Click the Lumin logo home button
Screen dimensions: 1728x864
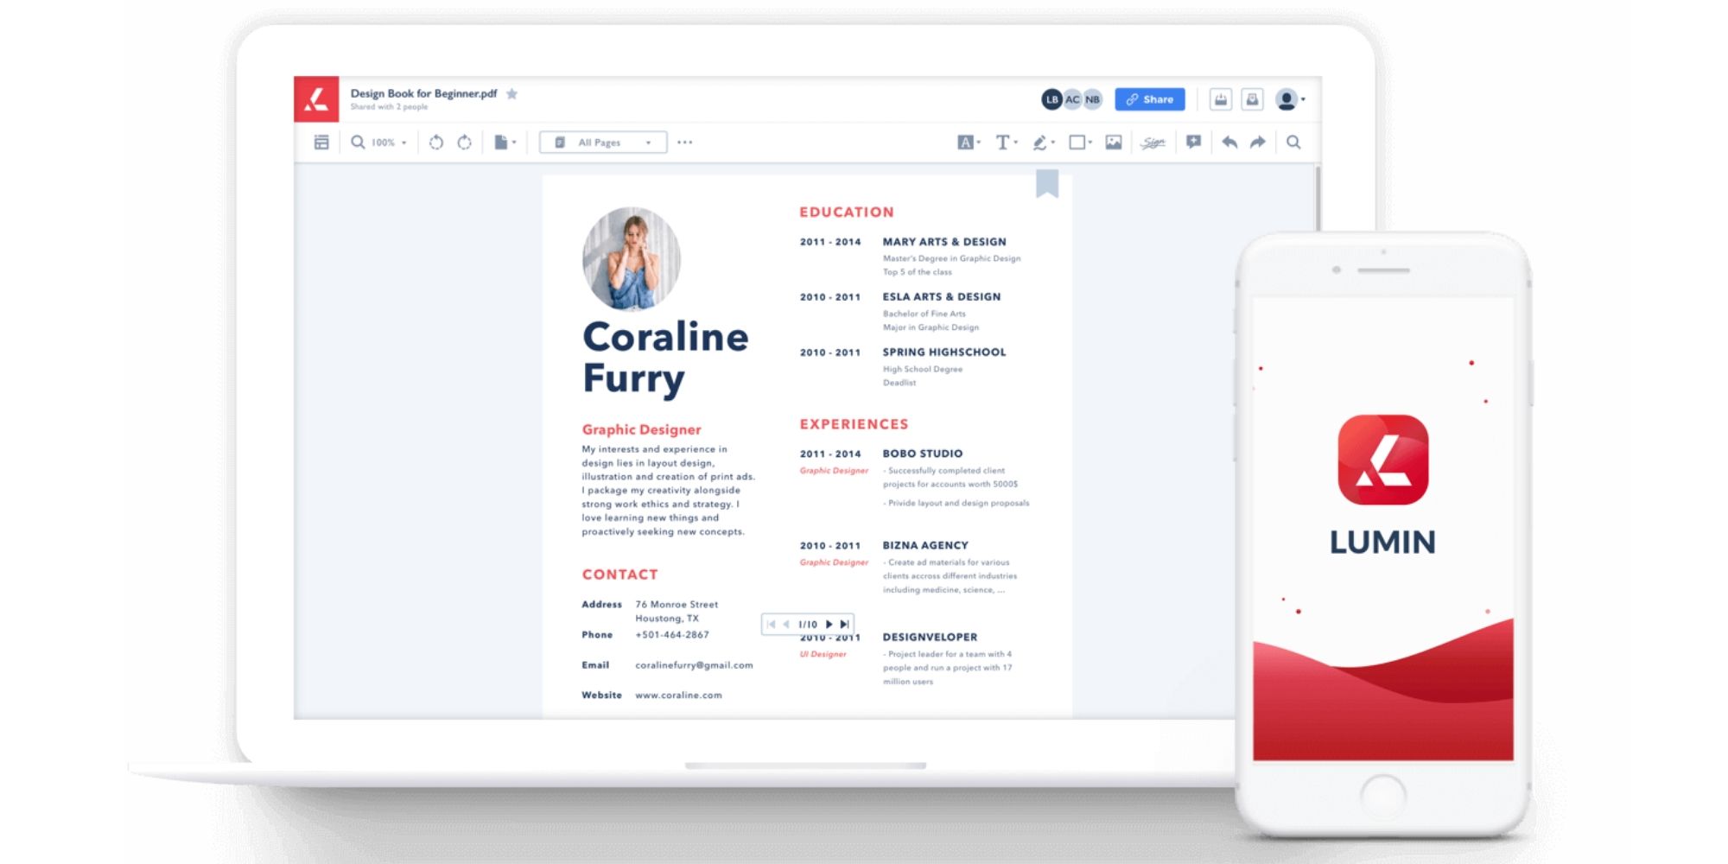[x=316, y=99]
